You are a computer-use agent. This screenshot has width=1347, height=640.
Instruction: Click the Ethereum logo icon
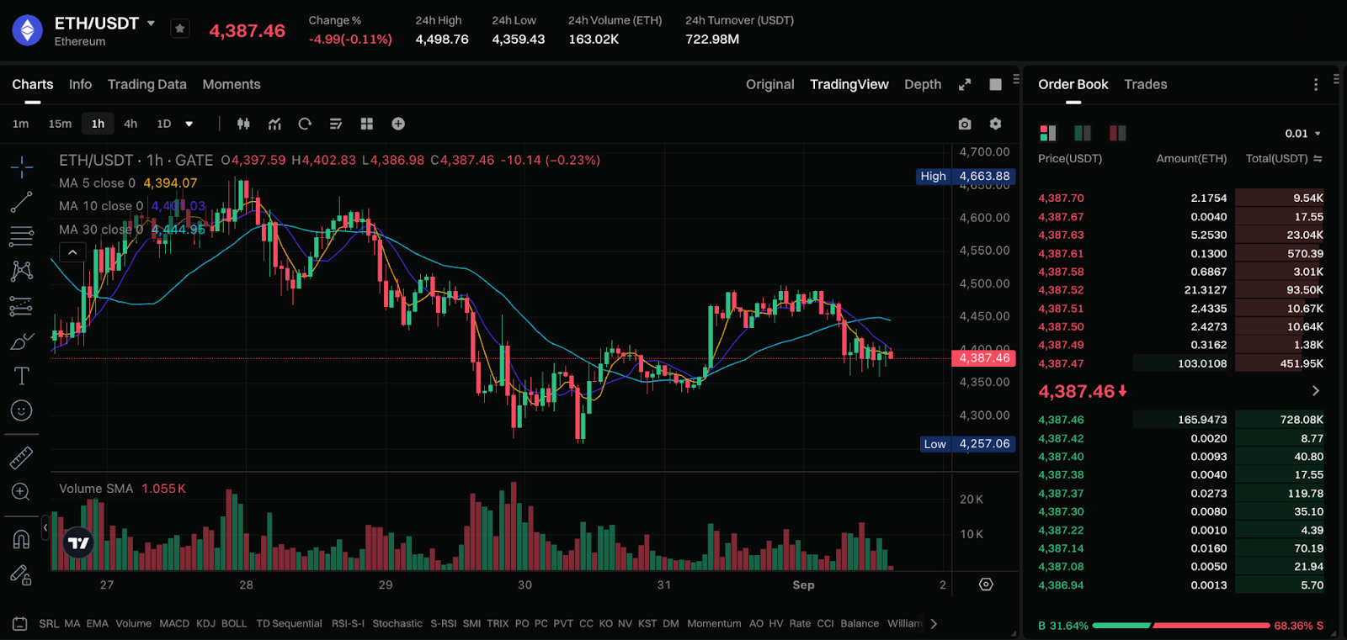pos(28,30)
